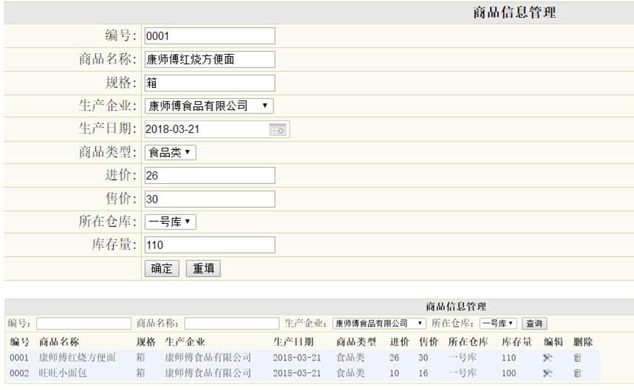Screen dimensions: 634x390
Task: Click the 进价 column header
Action: click(x=400, y=342)
